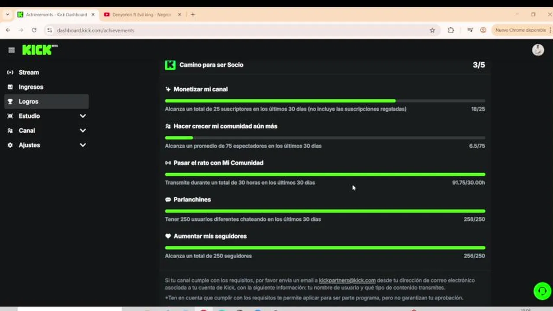
Task: Click the Ingresos chart icon in sidebar
Action: click(x=10, y=87)
